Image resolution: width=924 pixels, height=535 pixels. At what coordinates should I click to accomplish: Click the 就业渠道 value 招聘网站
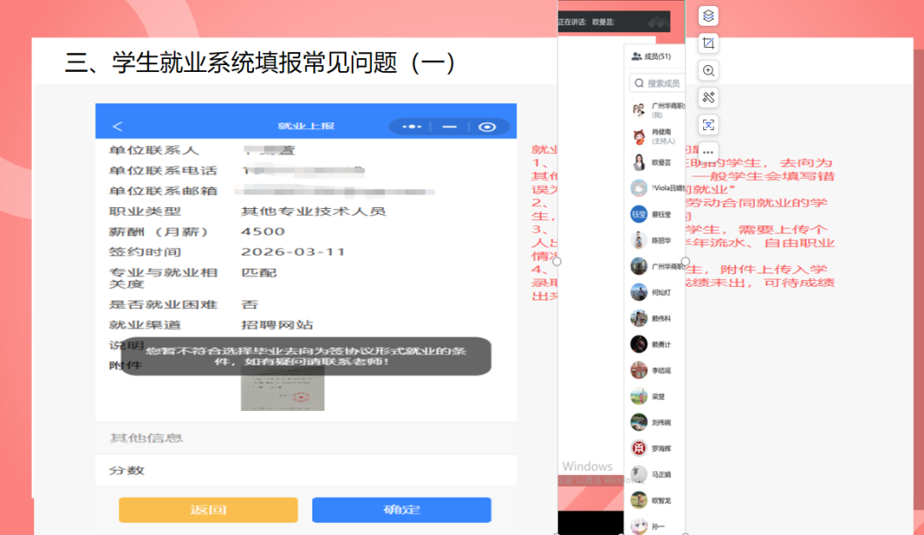pyautogui.click(x=277, y=325)
